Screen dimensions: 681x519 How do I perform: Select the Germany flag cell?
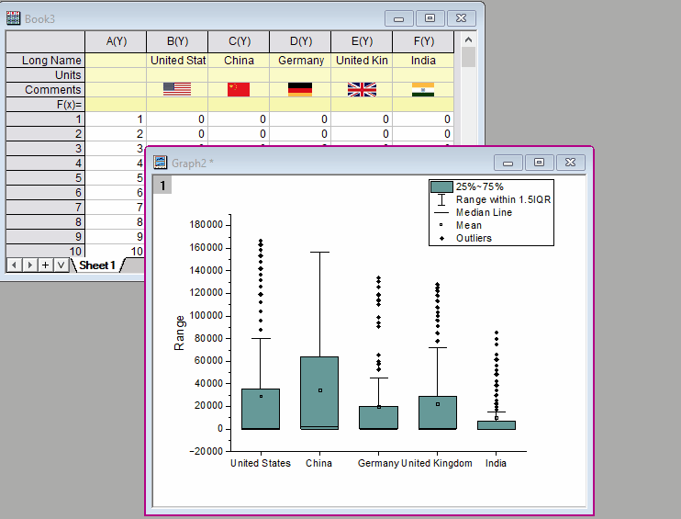pyautogui.click(x=299, y=89)
